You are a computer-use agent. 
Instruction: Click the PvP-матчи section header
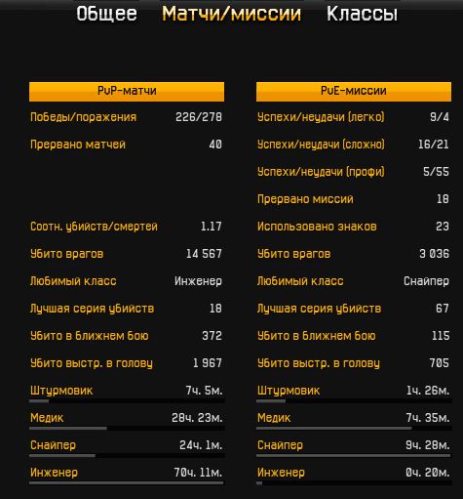127,92
